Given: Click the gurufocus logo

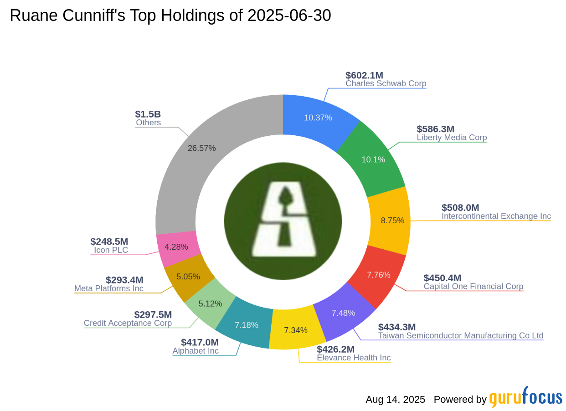Looking at the screenshot, I should point(526,397).
